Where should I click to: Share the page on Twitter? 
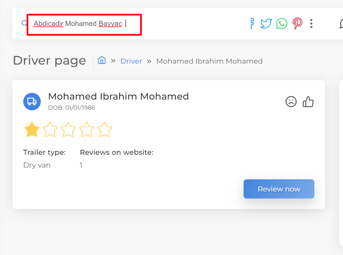266,24
